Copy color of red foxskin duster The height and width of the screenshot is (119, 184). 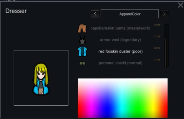tap(157, 48)
